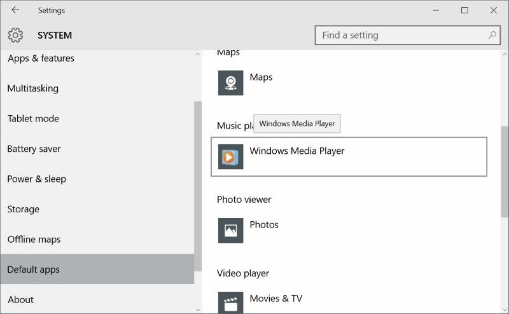Type in the Find a setting box

pyautogui.click(x=401, y=35)
